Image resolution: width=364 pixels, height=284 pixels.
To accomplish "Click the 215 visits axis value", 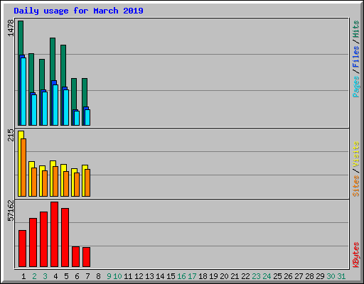I will point(11,135).
